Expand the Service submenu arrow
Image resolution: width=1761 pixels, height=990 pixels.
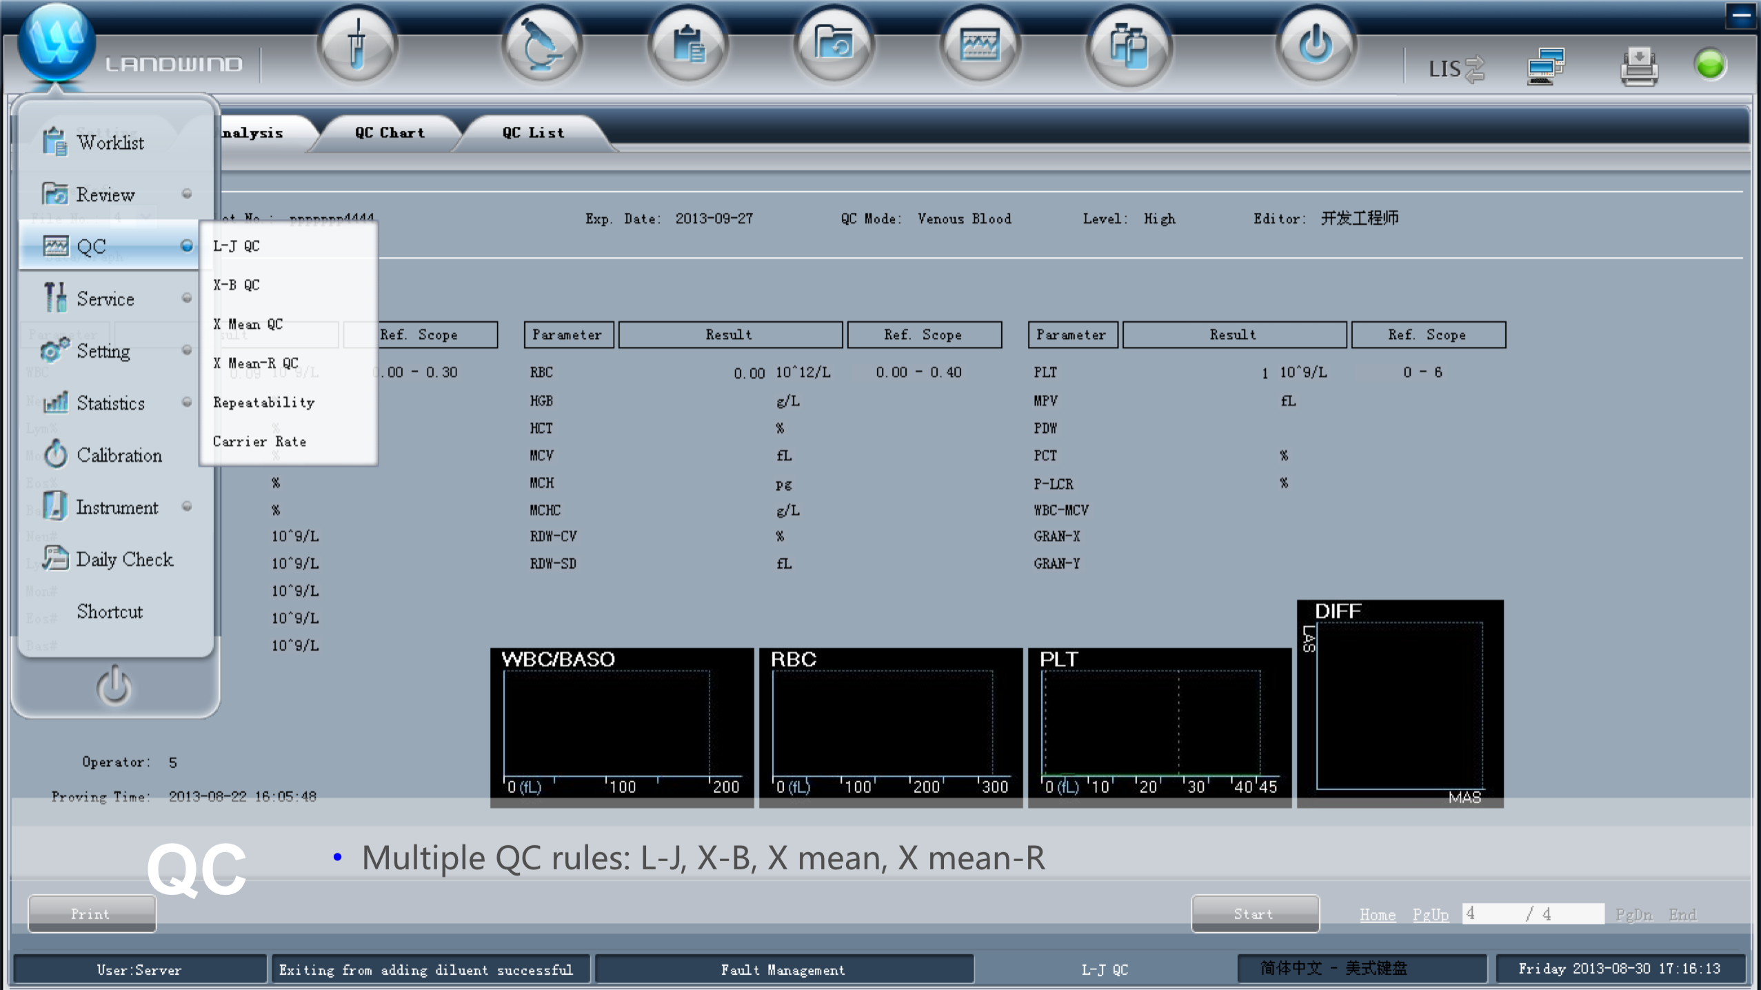(x=187, y=298)
